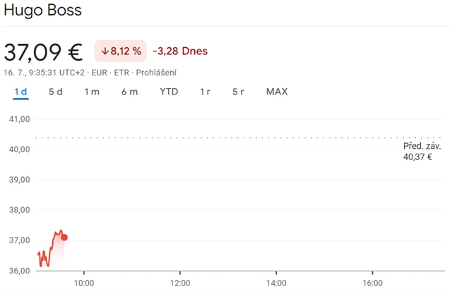Click the Hugo Boss title
The height and width of the screenshot is (294, 452).
(42, 11)
